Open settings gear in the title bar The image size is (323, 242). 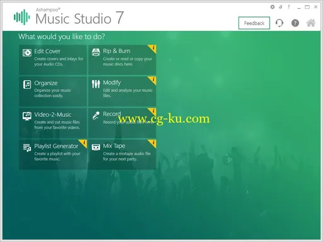point(273,7)
